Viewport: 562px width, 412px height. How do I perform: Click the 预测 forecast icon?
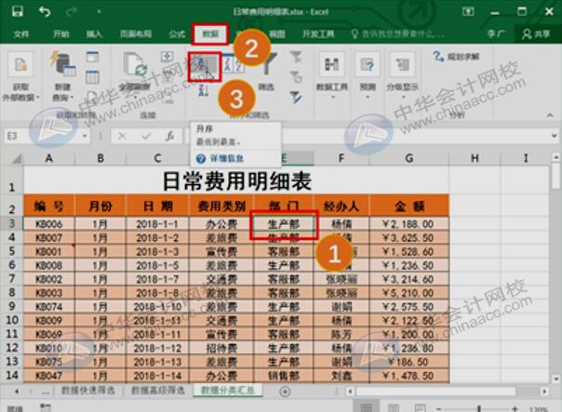pos(368,64)
